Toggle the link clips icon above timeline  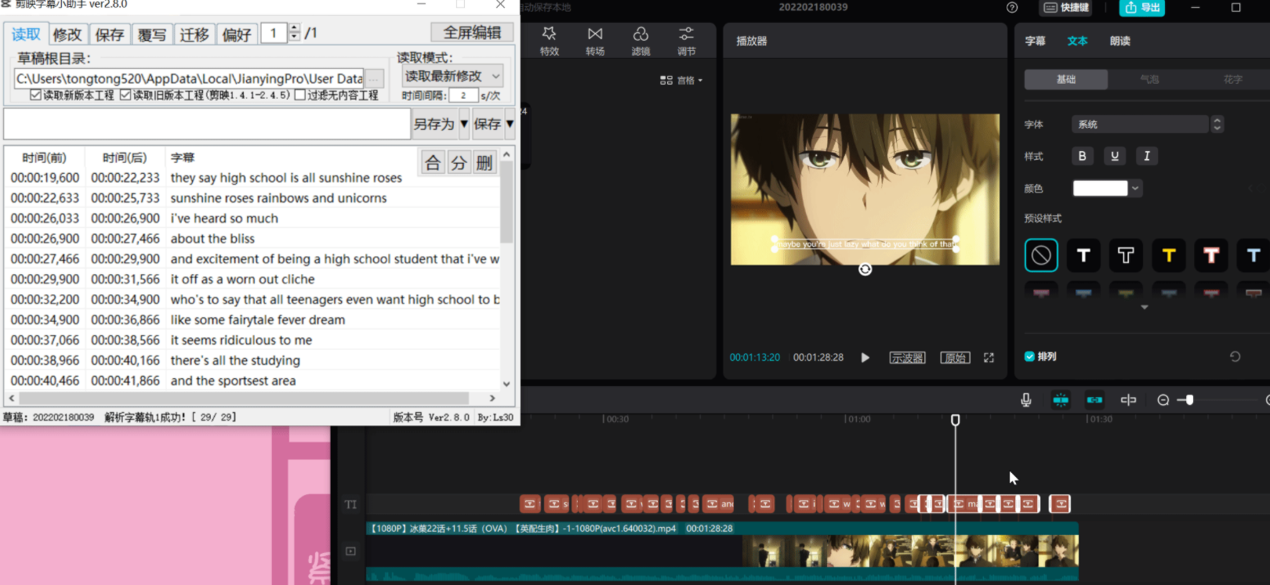coord(1094,400)
